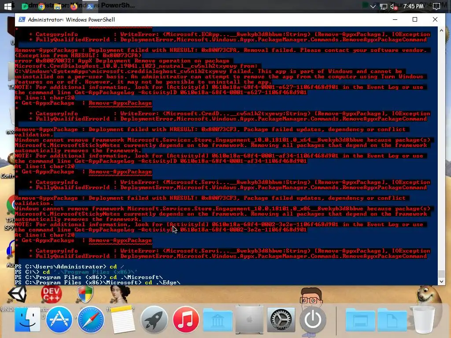Viewport: 451px width, 338px height.
Task: Open System Preferences gear in dock
Action: (x=281, y=320)
